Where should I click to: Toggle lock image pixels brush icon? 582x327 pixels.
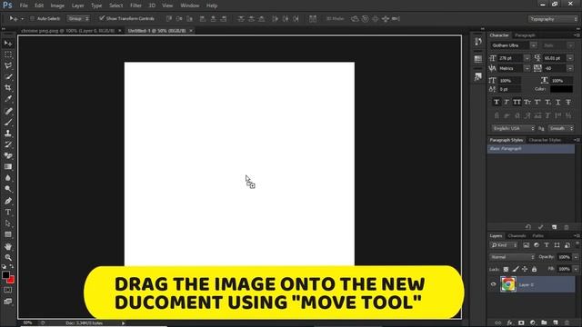pos(516,269)
